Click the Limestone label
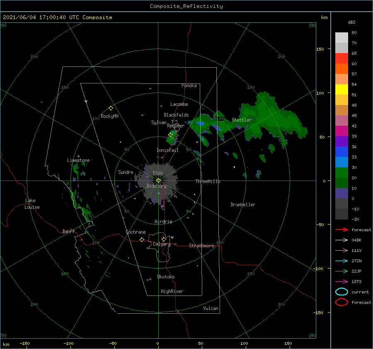The height and width of the screenshot is (349, 373). tap(78, 160)
